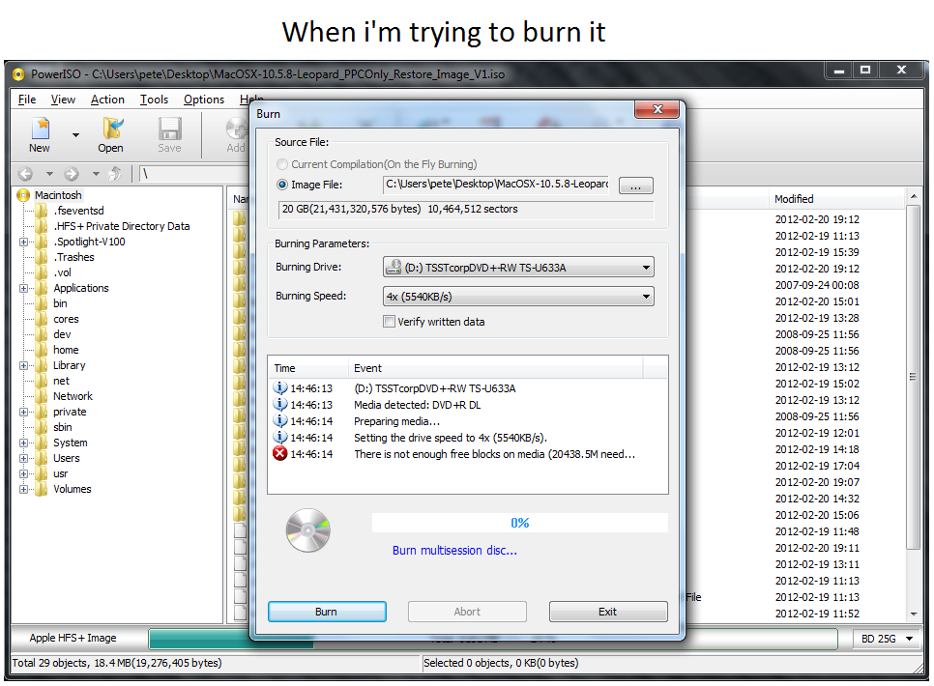Open the View menu
The width and height of the screenshot is (934, 686).
[63, 100]
